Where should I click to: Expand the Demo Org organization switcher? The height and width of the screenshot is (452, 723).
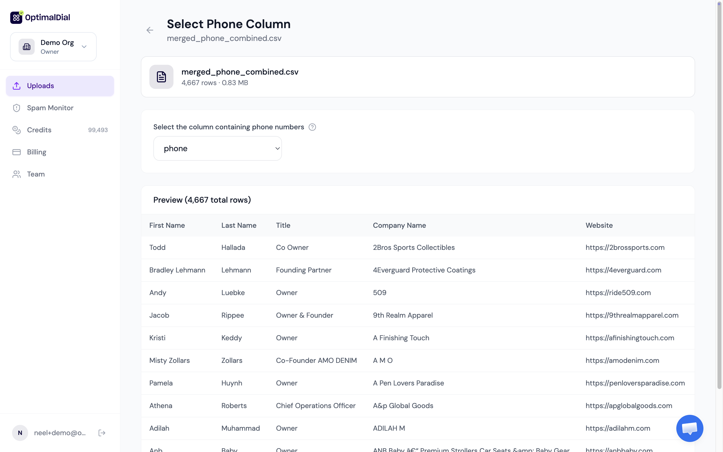(84, 47)
